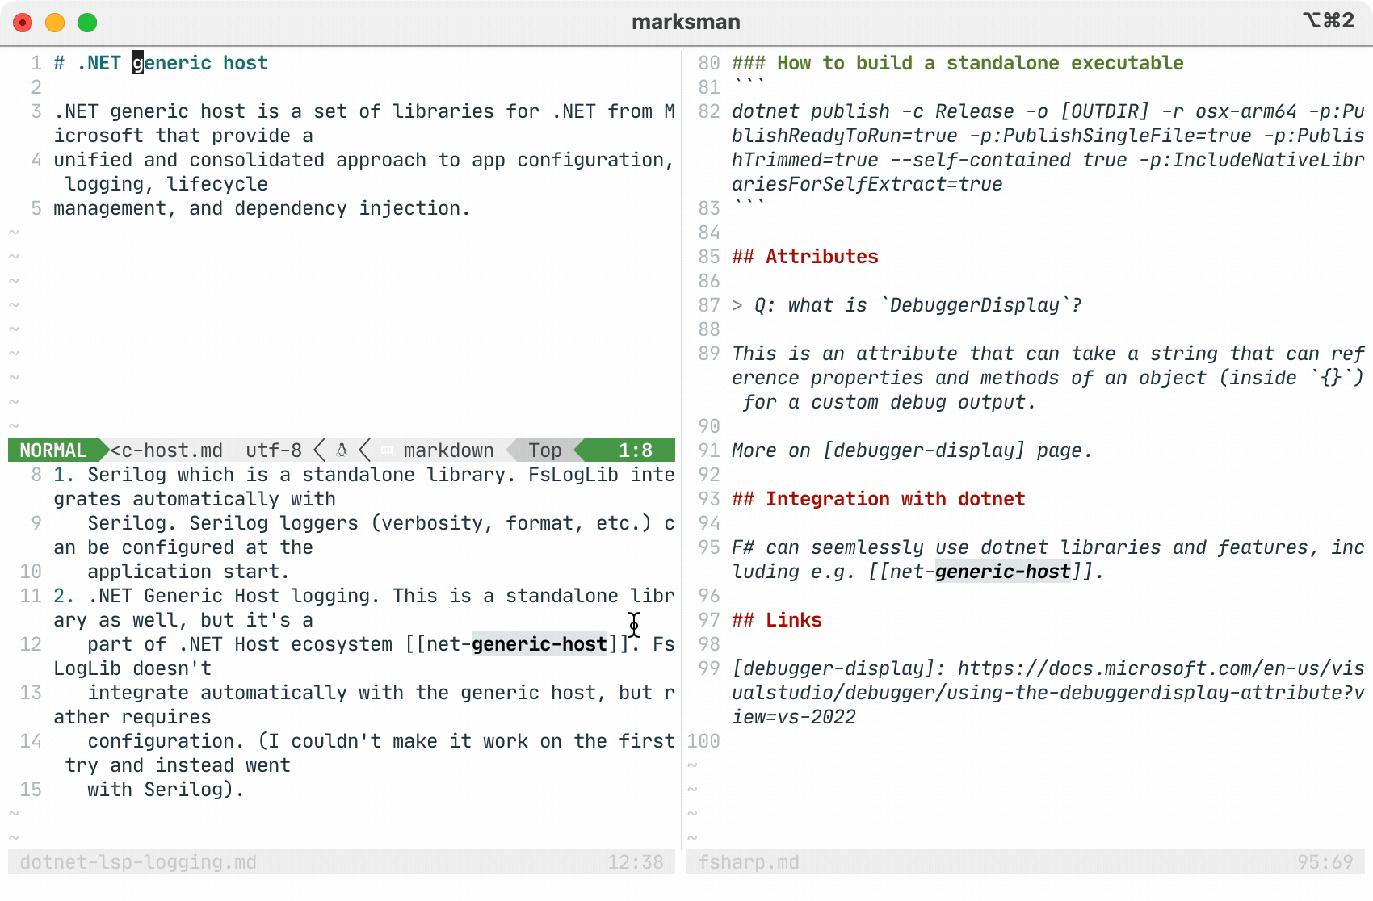Click line number 1 in top-left pane

36,63
